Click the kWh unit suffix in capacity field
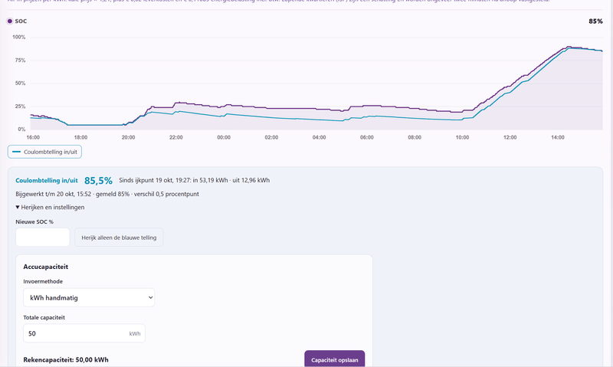 (135, 333)
